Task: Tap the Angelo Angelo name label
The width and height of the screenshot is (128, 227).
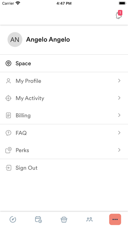Action: 48,39
